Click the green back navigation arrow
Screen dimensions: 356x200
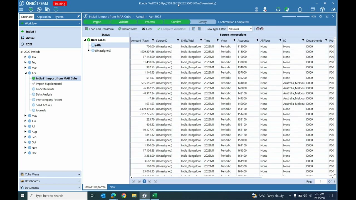tap(31, 9)
